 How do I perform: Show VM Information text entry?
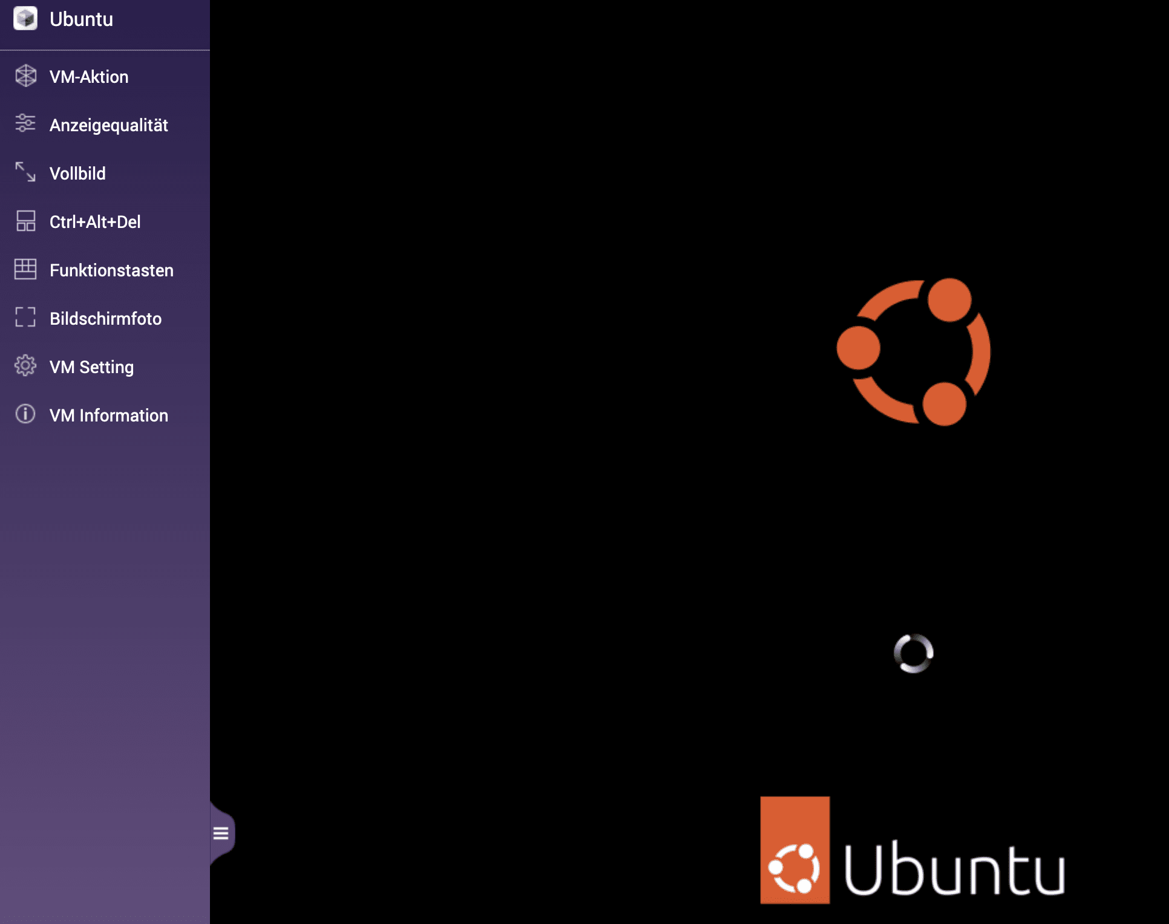point(109,415)
